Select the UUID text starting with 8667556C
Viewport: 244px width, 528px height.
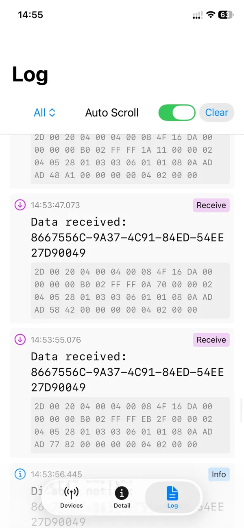[127, 238]
